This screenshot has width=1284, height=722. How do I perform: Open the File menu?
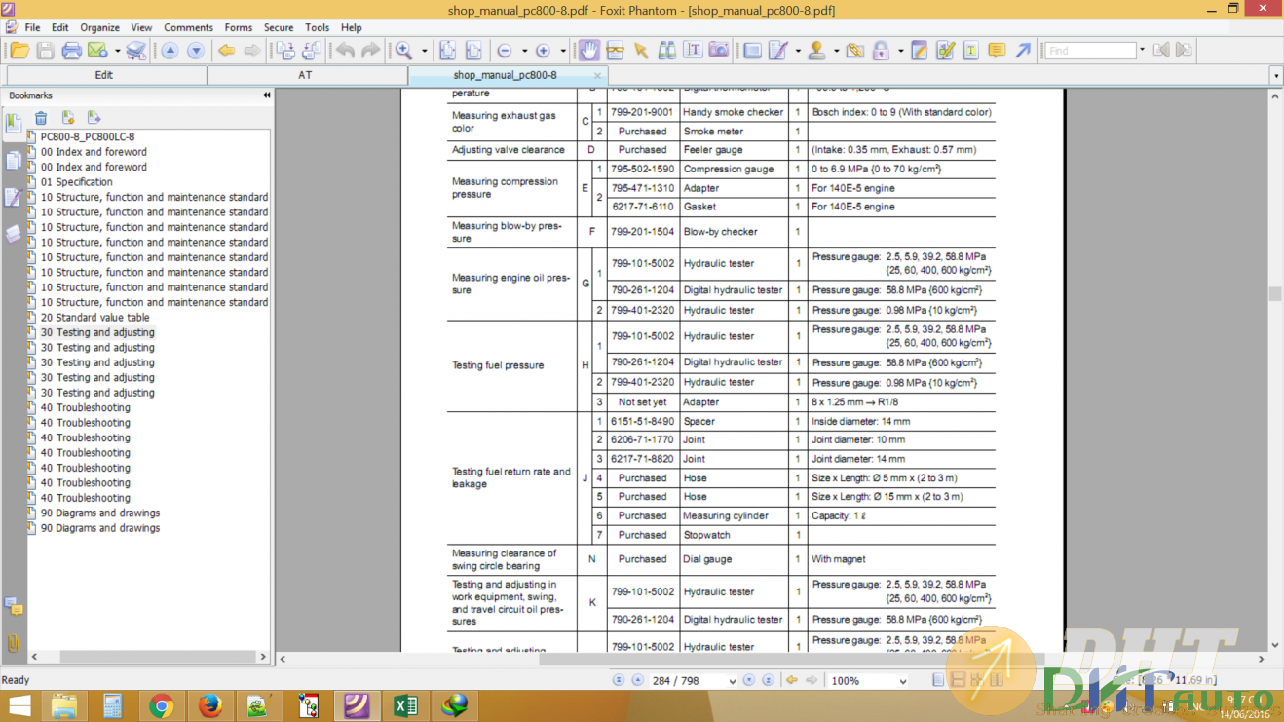[x=32, y=27]
